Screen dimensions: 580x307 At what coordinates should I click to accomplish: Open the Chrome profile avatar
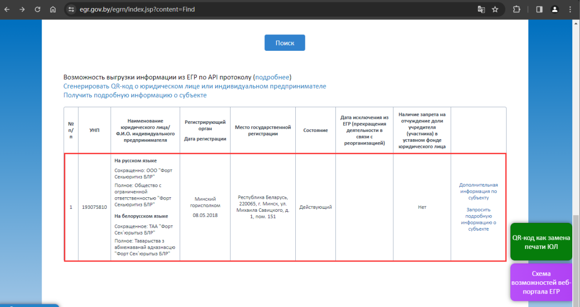tap(555, 9)
